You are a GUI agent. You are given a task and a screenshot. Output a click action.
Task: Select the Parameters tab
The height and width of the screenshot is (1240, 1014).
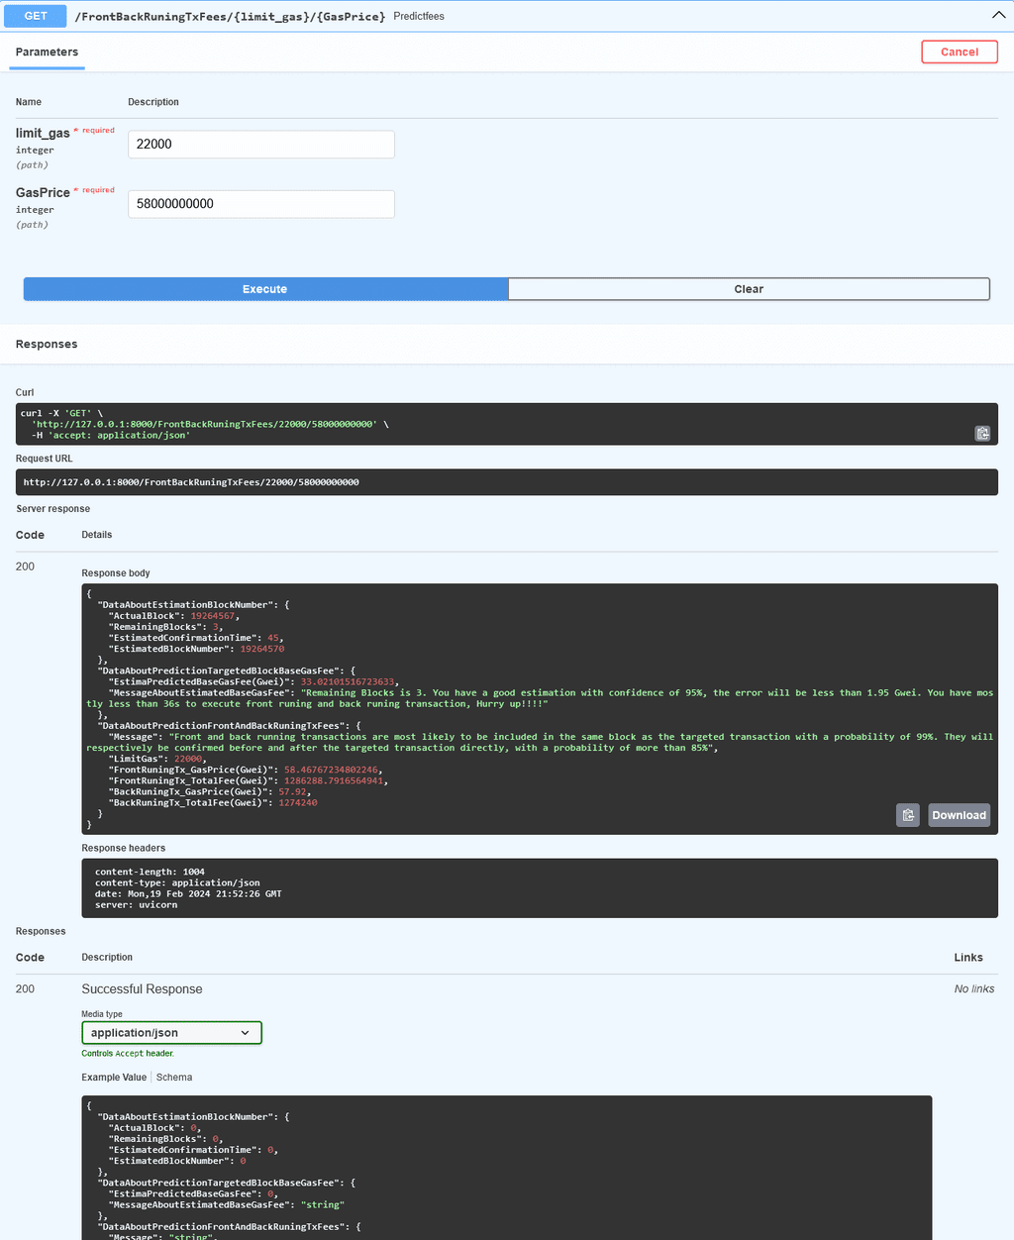pos(47,52)
